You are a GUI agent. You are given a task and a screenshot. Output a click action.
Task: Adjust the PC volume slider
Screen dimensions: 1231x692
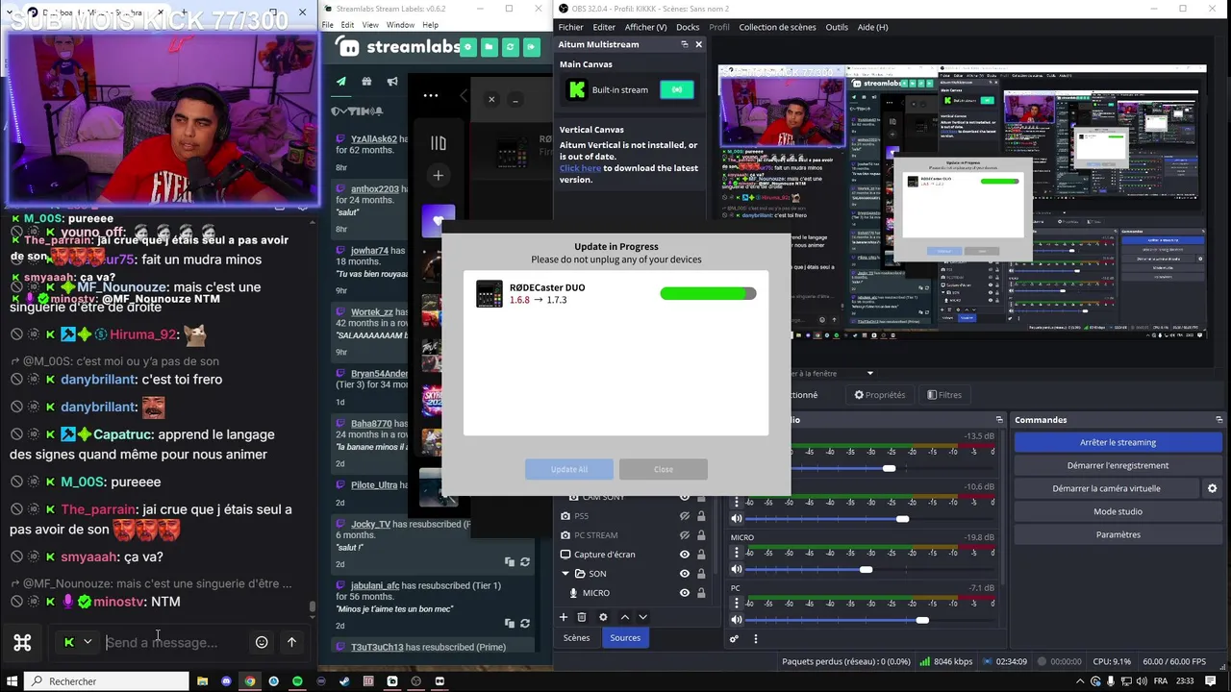coord(922,620)
